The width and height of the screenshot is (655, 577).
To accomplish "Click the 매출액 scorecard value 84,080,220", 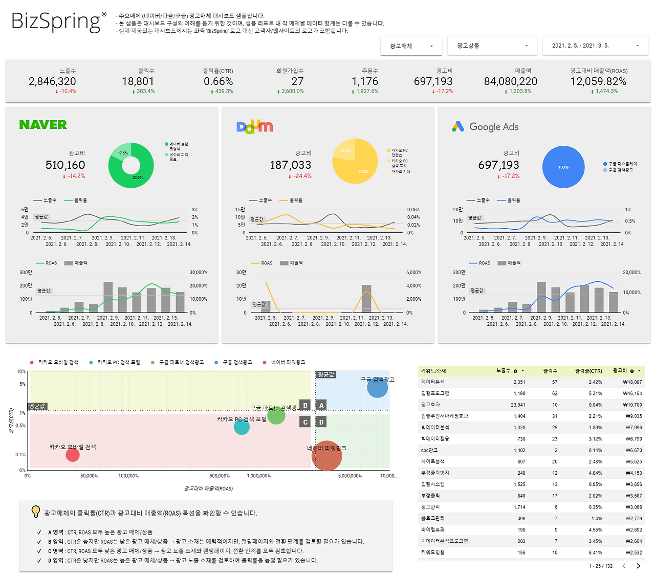I will (511, 81).
